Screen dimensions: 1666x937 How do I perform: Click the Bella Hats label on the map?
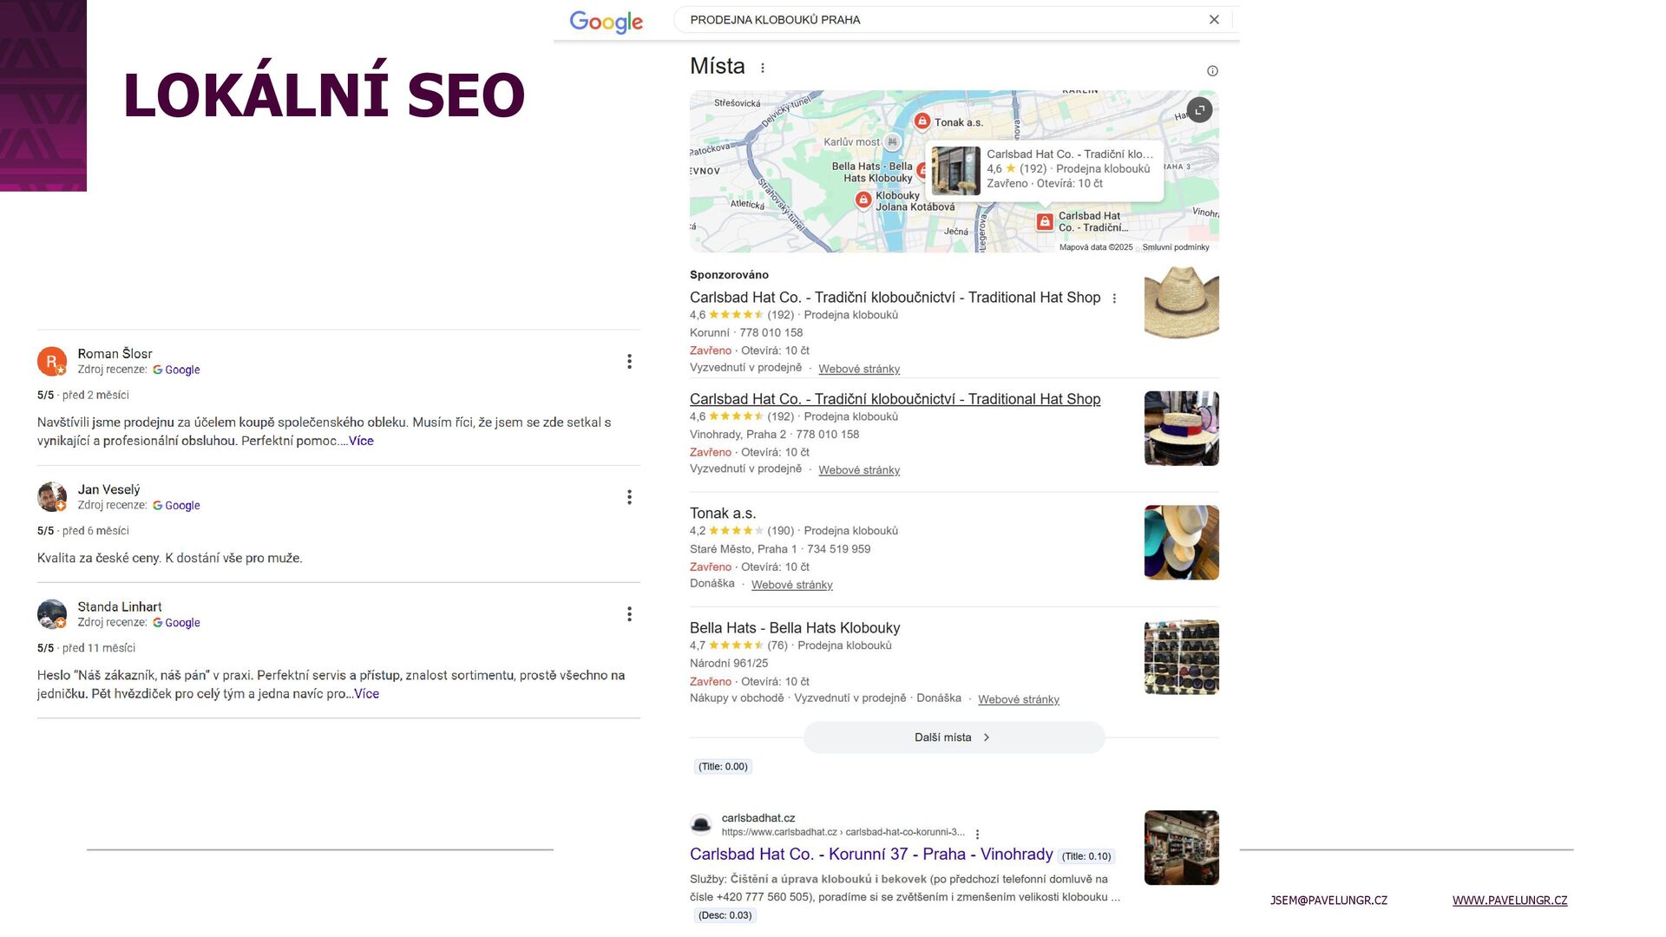872,173
